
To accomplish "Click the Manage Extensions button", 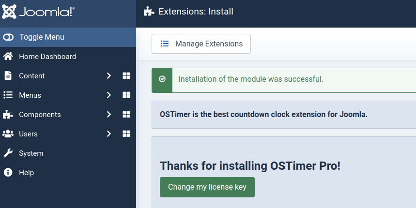I will 201,44.
